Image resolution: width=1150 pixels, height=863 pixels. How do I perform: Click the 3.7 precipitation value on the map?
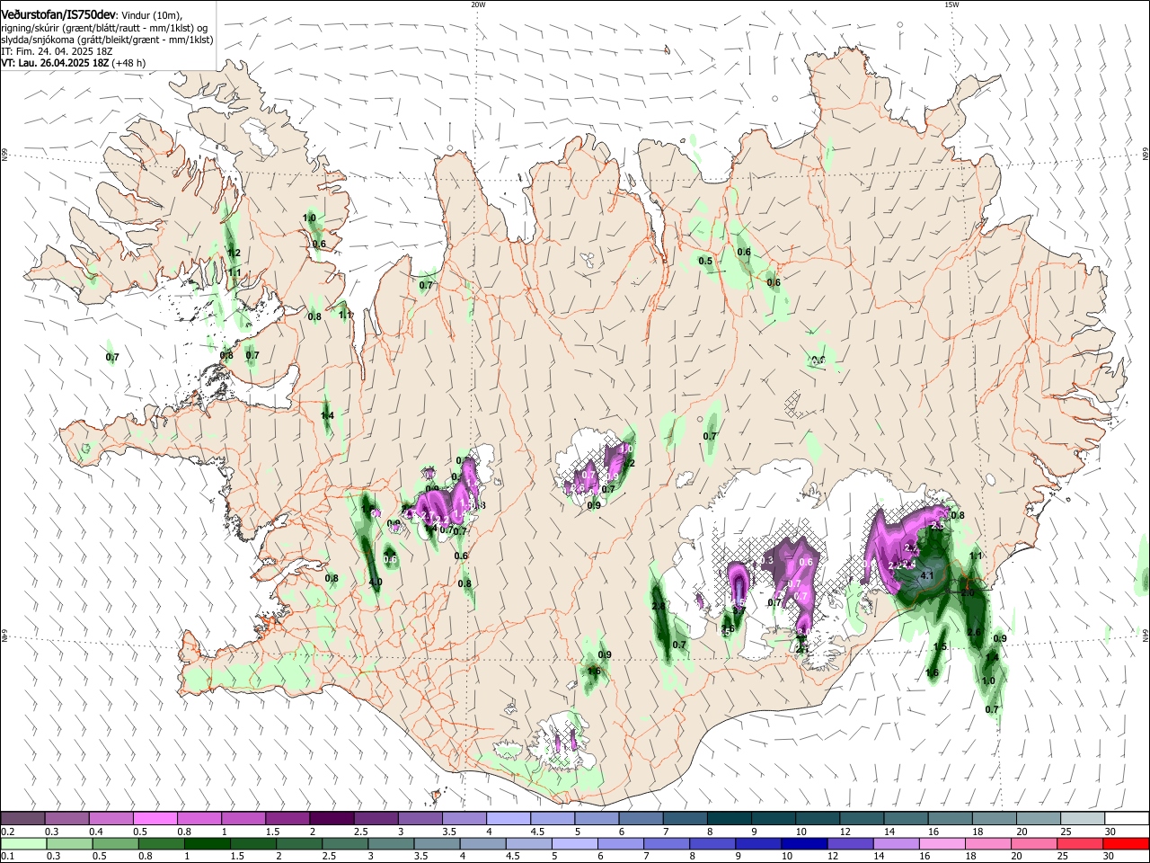739,610
